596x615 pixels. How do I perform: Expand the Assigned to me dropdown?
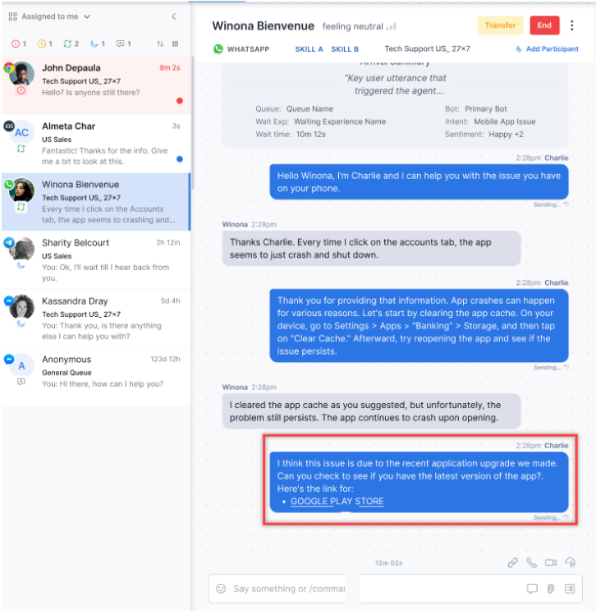(x=49, y=16)
